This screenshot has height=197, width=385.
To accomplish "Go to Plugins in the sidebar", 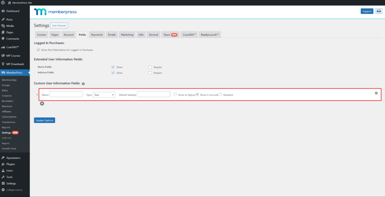I will coord(10,164).
